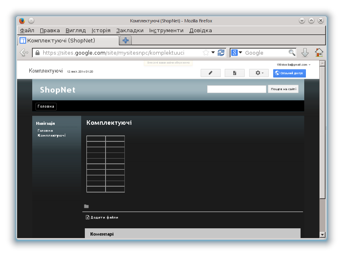Open a new tab with plus button
343x256 pixels.
(x=126, y=40)
